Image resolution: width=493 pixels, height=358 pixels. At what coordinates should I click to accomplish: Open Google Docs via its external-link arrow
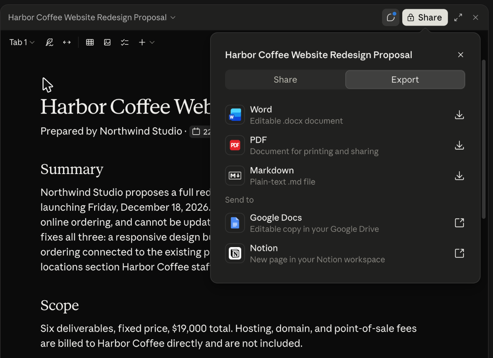tap(459, 223)
